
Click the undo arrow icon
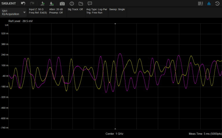23,3
